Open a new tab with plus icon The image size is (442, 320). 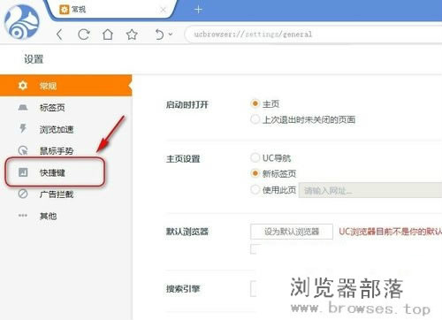point(198,10)
